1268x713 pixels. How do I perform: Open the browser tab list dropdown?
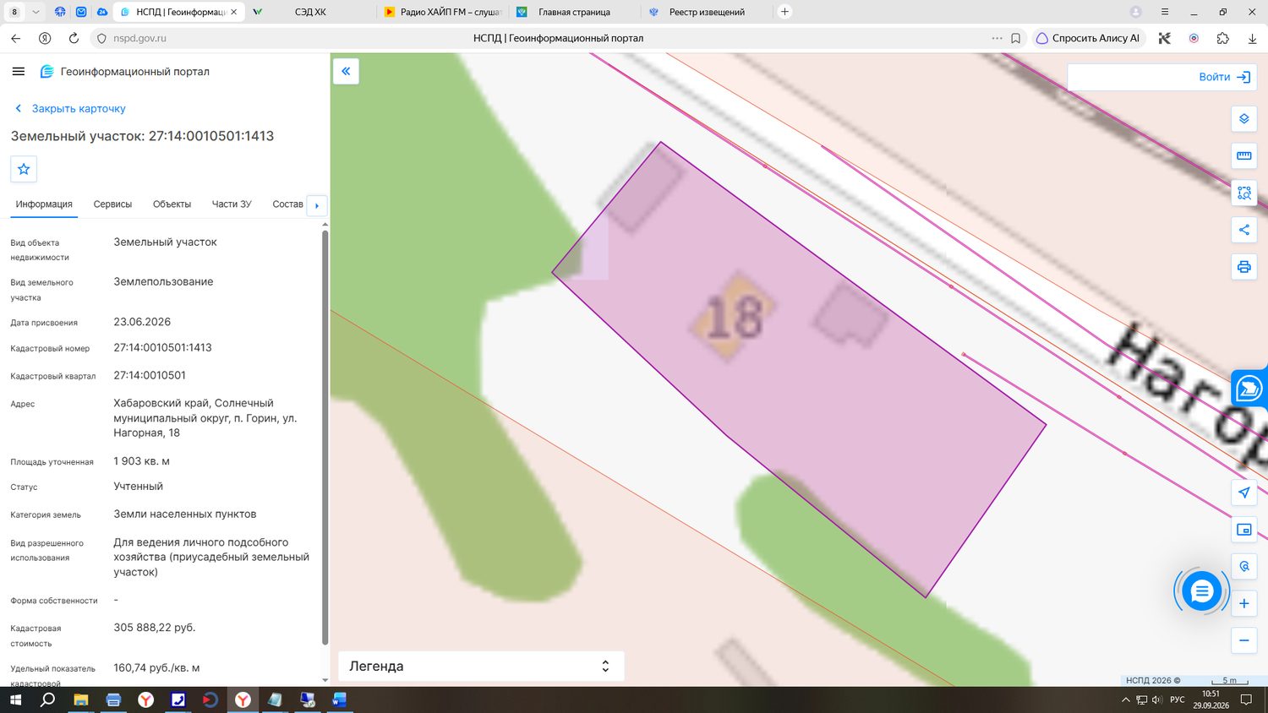[x=36, y=12]
